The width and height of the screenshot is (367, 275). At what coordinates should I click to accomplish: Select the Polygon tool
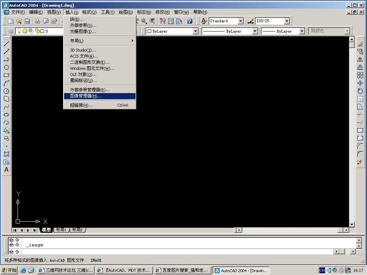tap(6, 67)
